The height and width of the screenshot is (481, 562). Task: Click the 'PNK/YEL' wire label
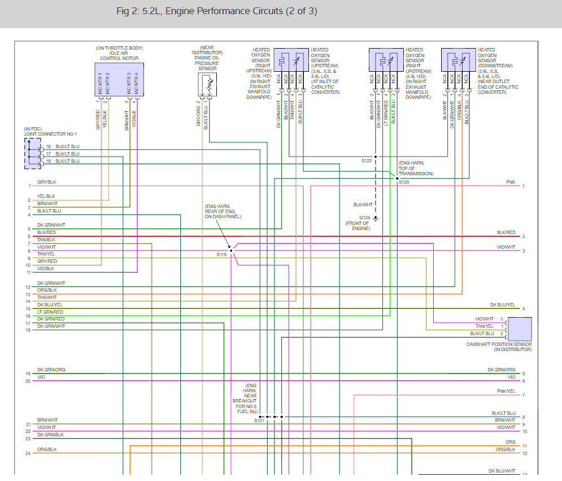[506, 391]
